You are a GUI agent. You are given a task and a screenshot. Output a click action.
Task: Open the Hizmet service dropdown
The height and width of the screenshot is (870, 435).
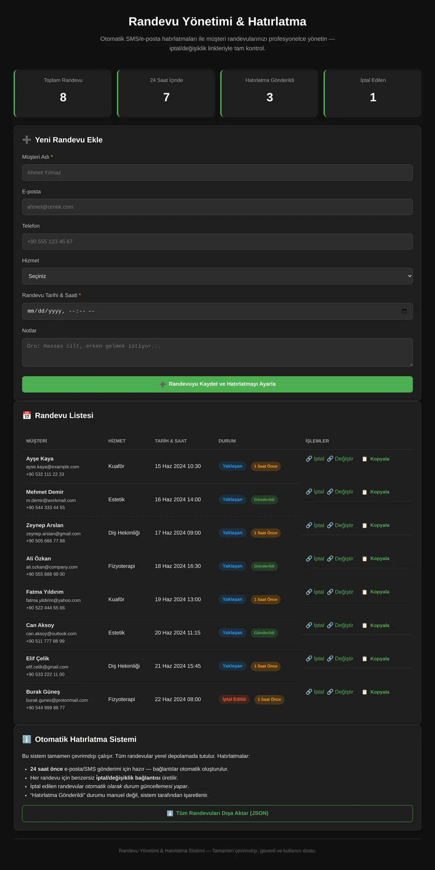click(217, 276)
